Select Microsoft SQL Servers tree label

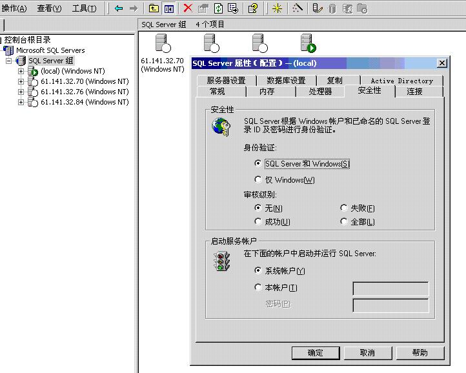pyautogui.click(x=50, y=50)
